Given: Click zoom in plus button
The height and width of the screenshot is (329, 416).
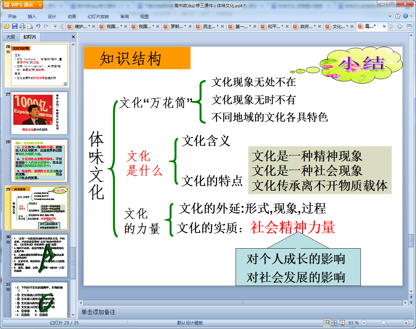Looking at the screenshot, I should coord(406,323).
